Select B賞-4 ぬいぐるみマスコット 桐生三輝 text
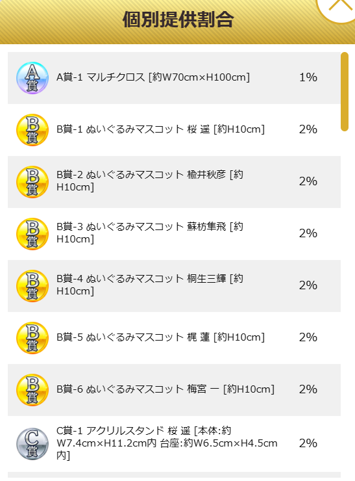Image resolution: width=355 pixels, height=481 pixels. point(150,285)
